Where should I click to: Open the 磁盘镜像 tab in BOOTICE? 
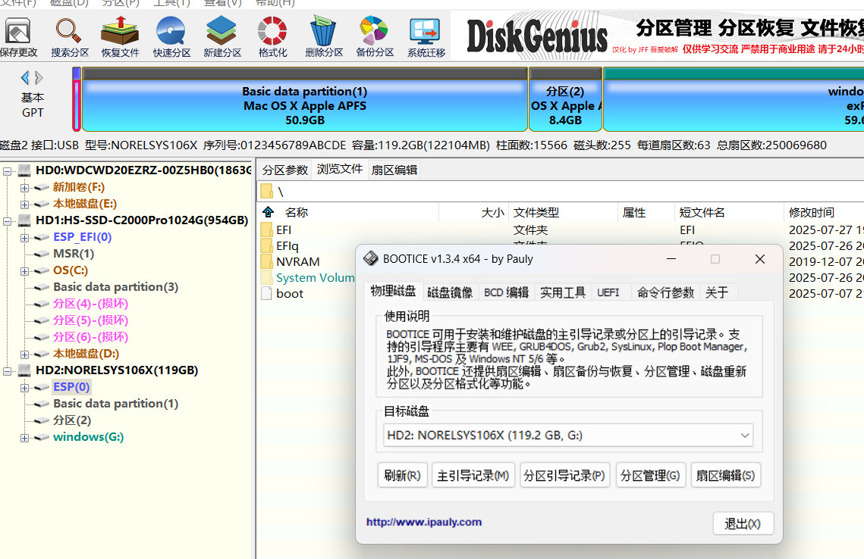pyautogui.click(x=450, y=292)
